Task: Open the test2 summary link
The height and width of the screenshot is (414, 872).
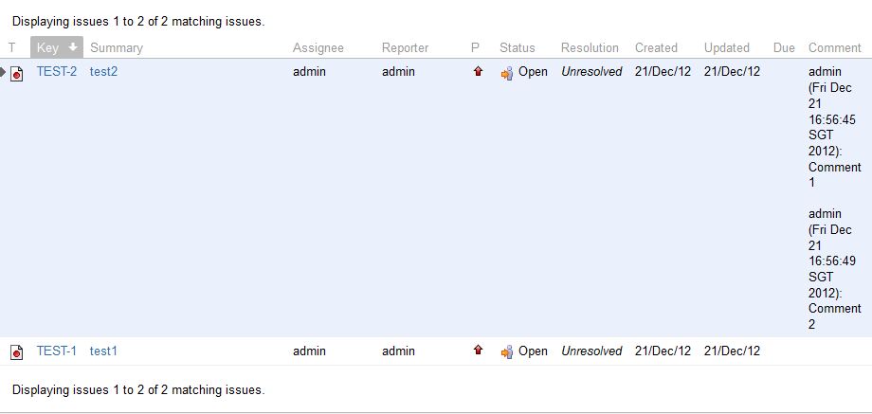Action: tap(103, 72)
